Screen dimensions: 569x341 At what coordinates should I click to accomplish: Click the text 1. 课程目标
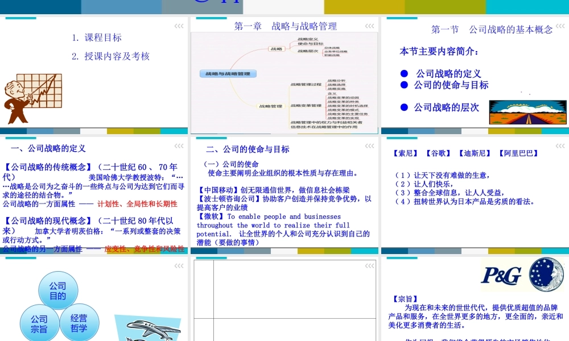[97, 38]
